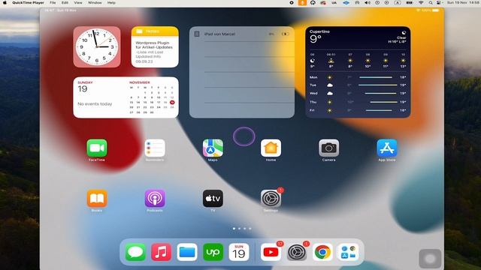Open the Window menu
This screenshot has width=481, height=270.
95,3
